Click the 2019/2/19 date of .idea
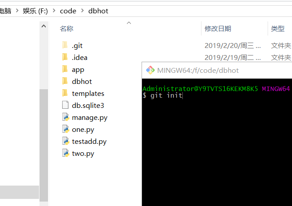This screenshot has width=292, height=206. point(233,58)
